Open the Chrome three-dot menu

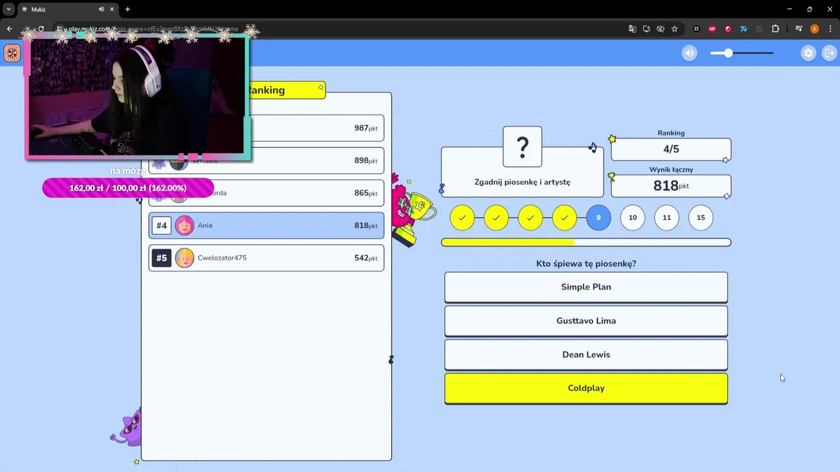[830, 29]
